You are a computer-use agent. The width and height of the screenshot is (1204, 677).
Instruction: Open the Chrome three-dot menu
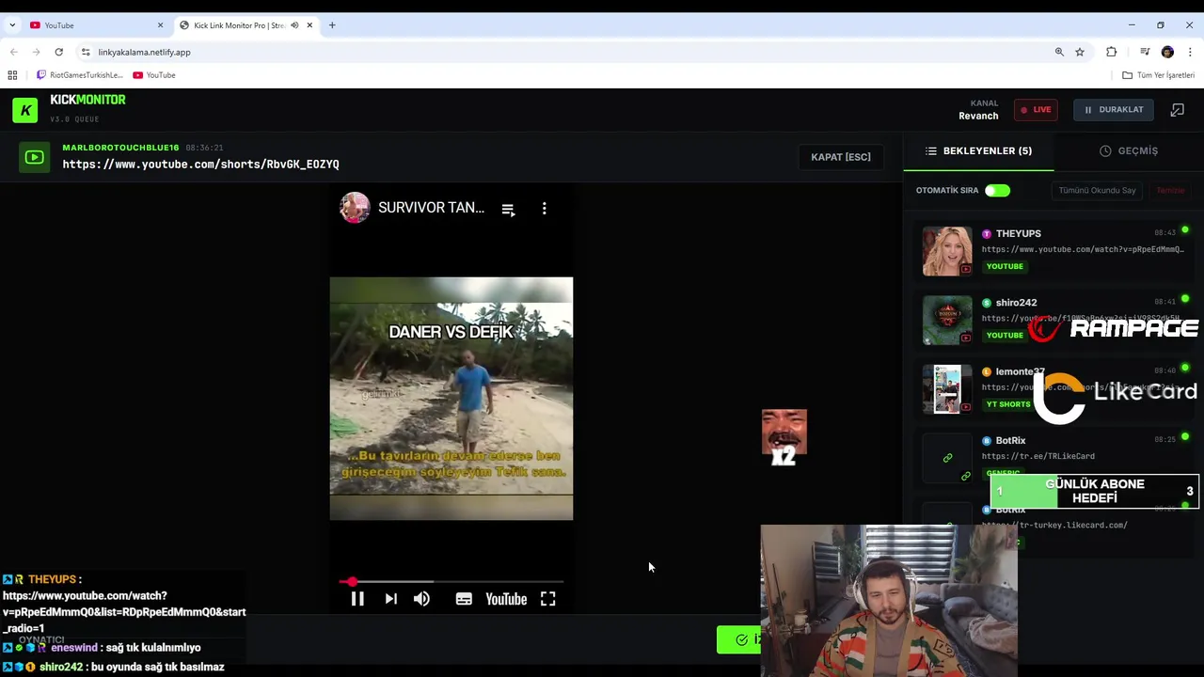tap(1190, 53)
